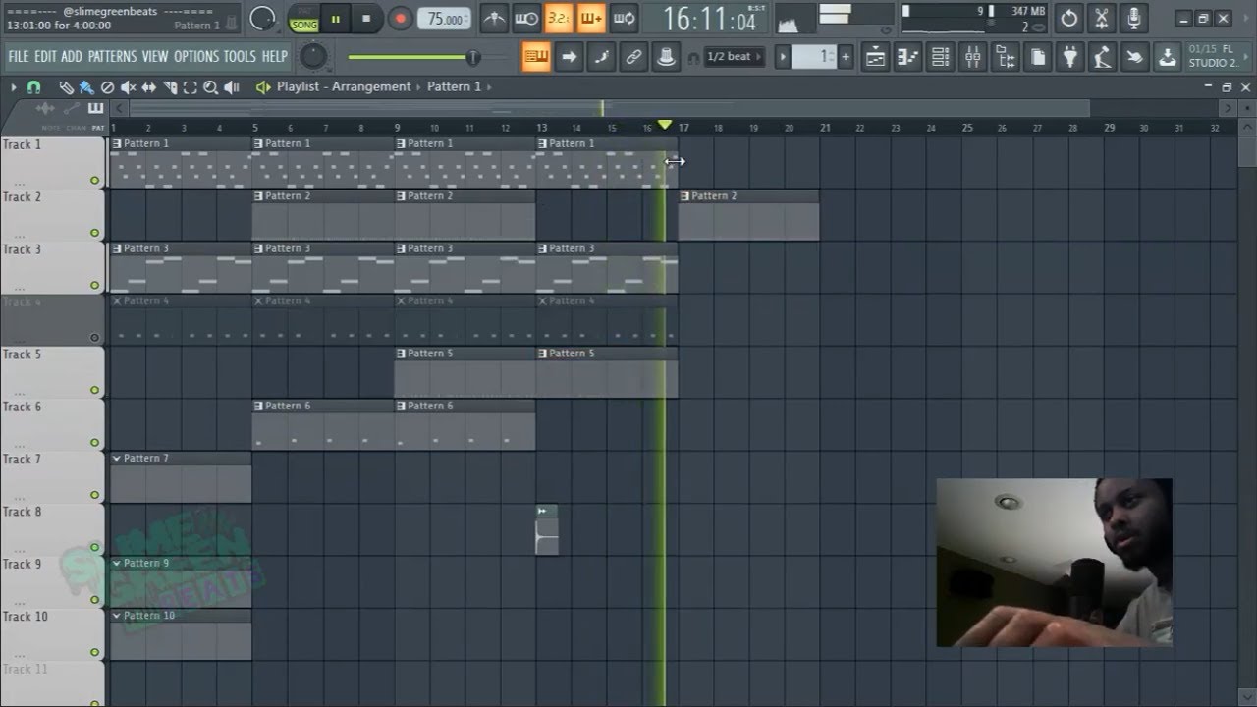
Task: Click the green song position slider handle
Action: [x=472, y=57]
